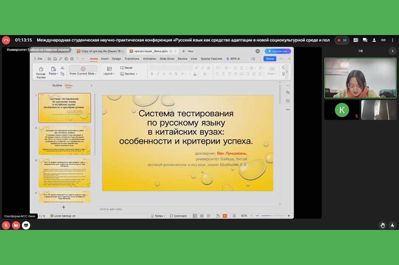Screen dimensions: 399x265
Task: Click the blue Share button
Action: point(270,58)
